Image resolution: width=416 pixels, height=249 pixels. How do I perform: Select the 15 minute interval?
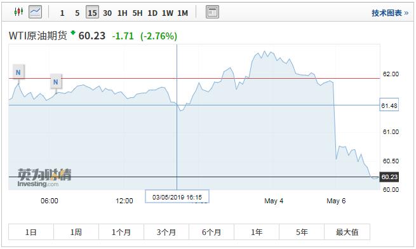pyautogui.click(x=92, y=13)
